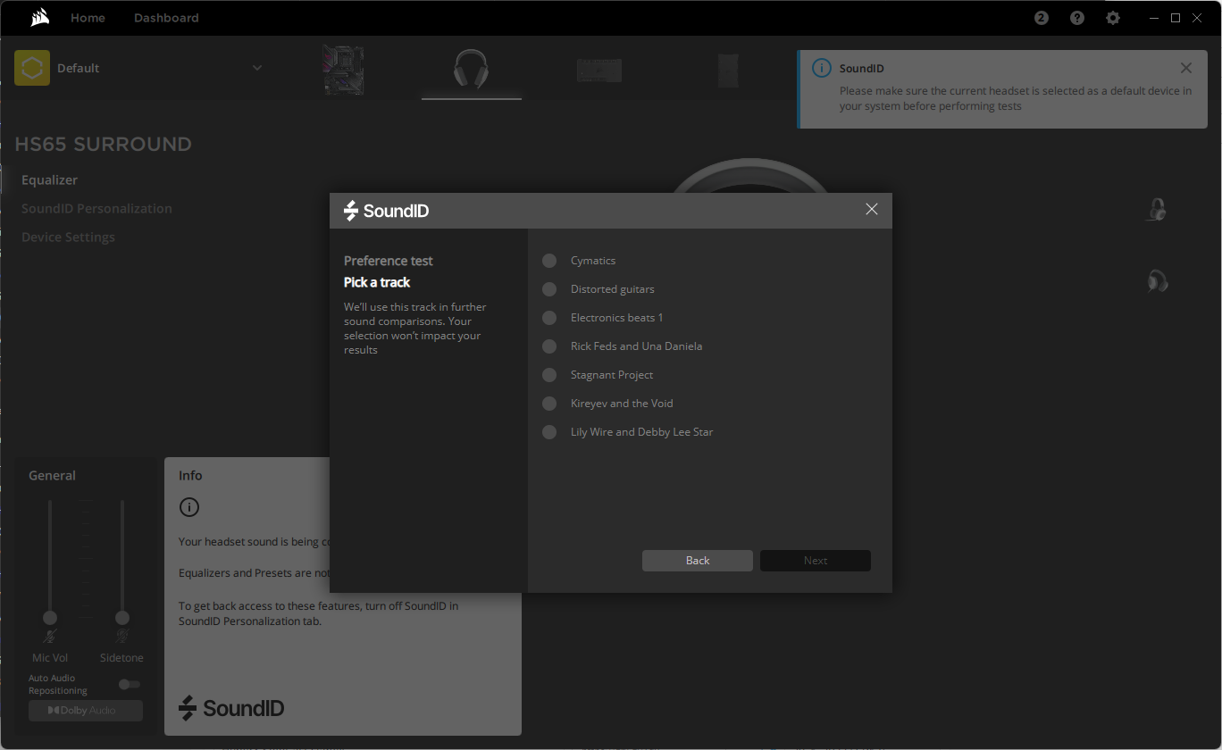Click the Next button
1222x750 pixels.
tap(816, 561)
